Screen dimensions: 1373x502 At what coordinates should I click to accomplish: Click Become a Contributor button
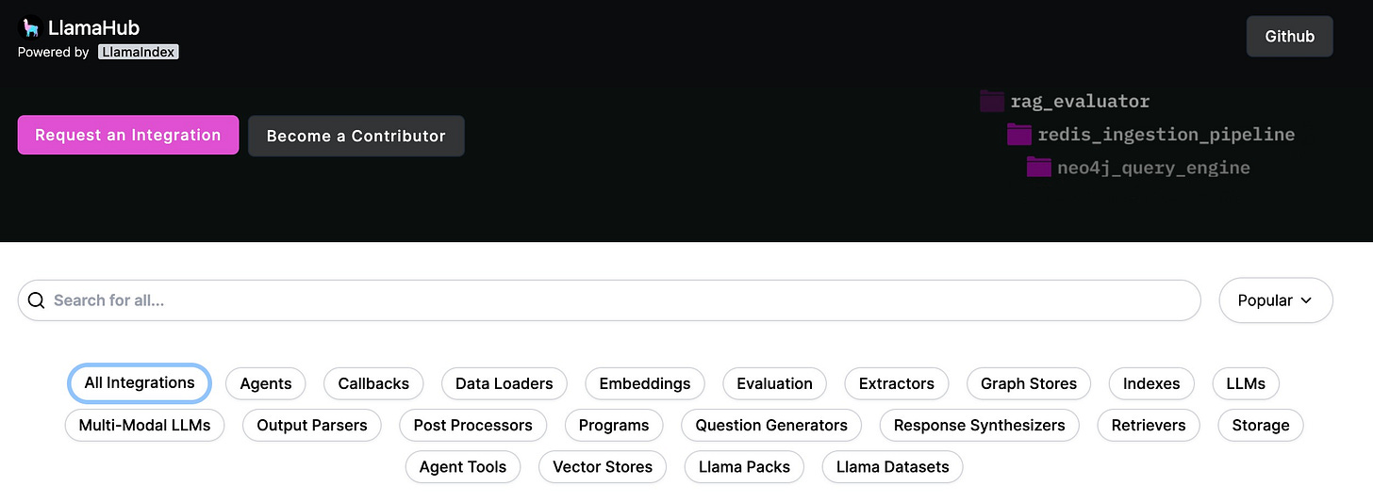coord(356,136)
